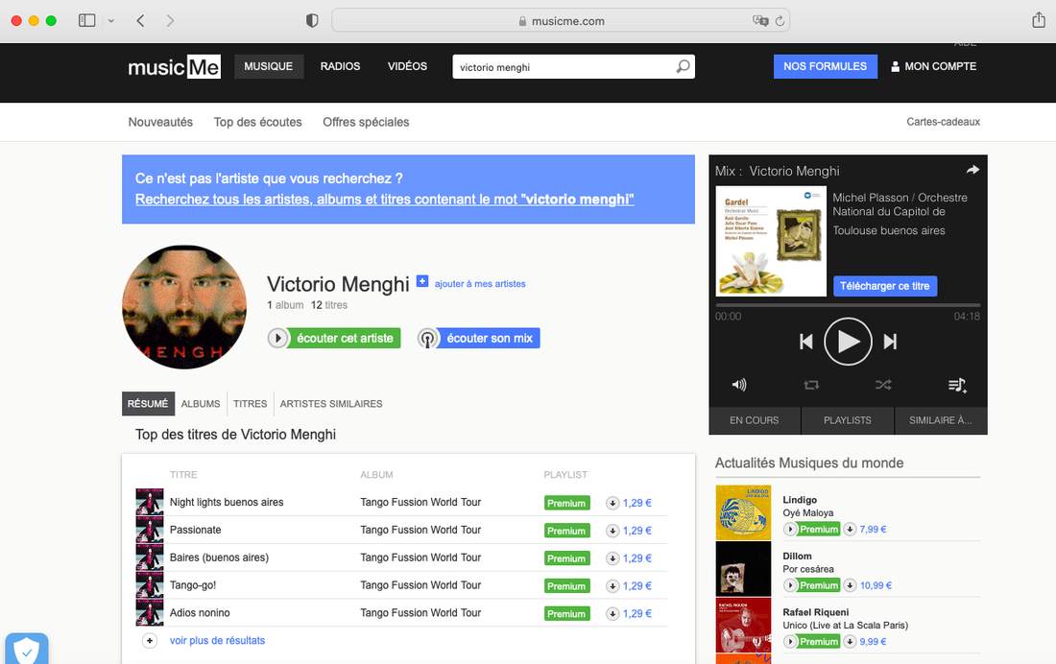Click Gardel album cover in player

click(771, 241)
